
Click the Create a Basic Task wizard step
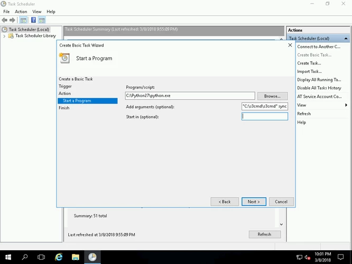(x=76, y=79)
